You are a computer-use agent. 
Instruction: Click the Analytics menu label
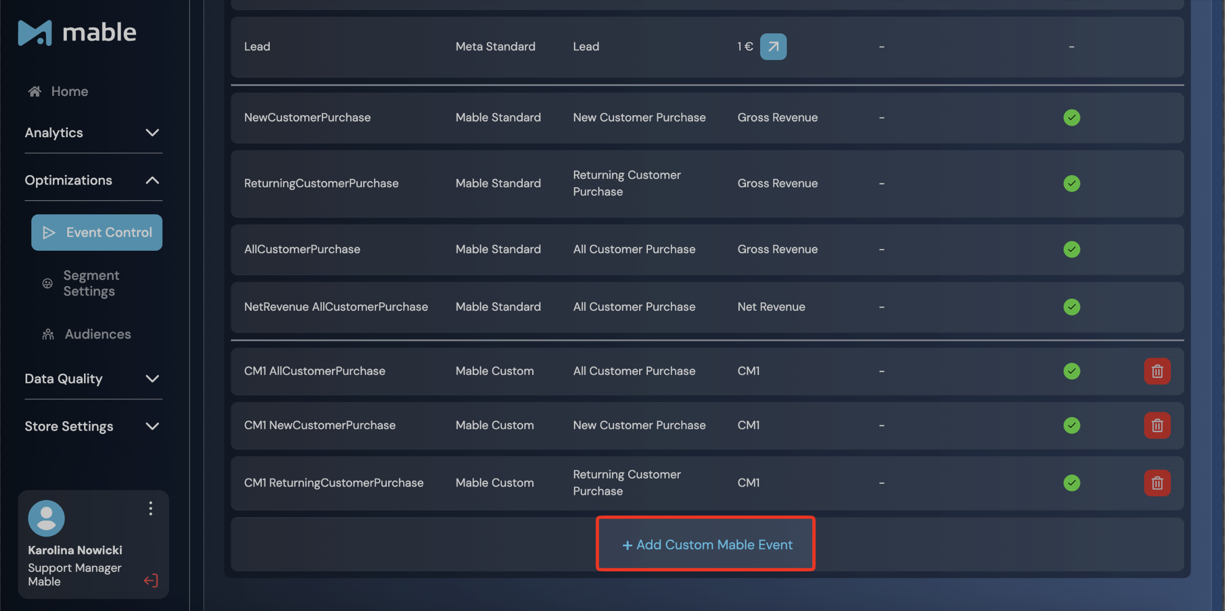click(x=54, y=133)
